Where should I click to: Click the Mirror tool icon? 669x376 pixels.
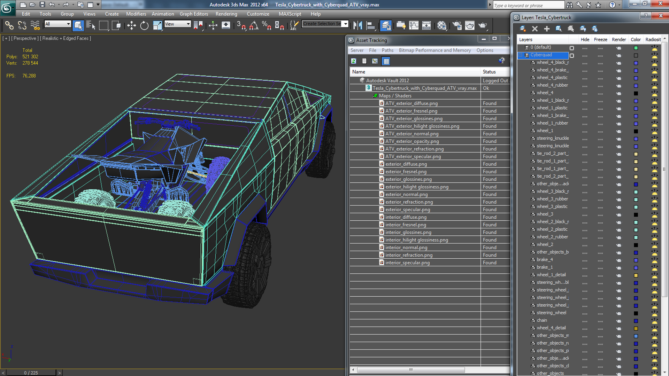357,25
